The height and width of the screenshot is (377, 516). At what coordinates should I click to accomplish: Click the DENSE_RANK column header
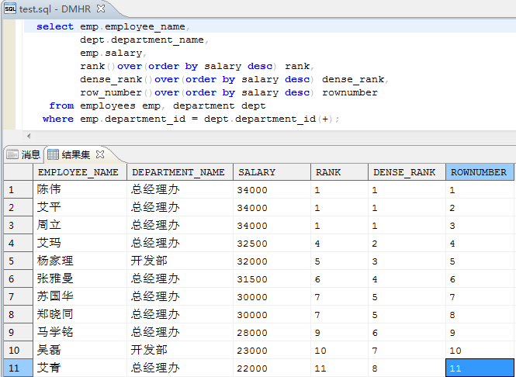click(404, 172)
